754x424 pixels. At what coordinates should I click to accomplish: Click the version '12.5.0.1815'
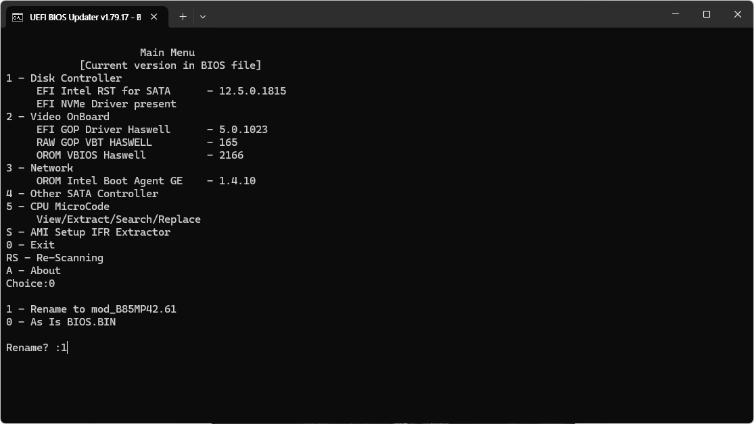point(252,90)
